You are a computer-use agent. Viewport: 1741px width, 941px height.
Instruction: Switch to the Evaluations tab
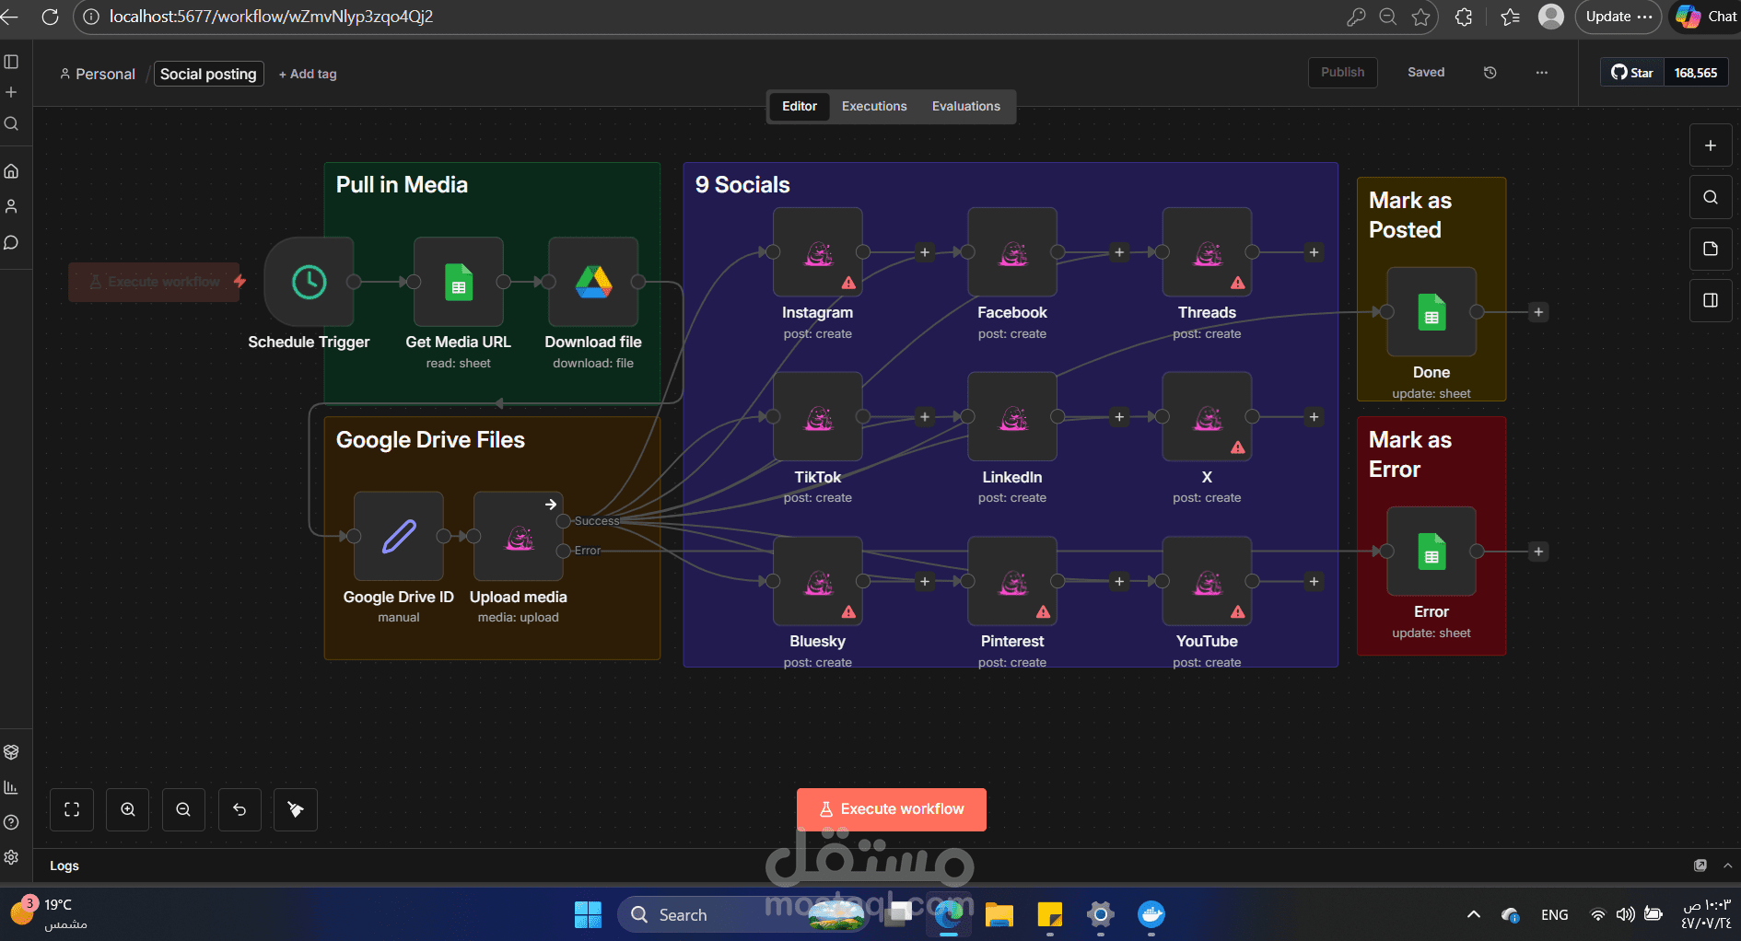[x=966, y=106]
